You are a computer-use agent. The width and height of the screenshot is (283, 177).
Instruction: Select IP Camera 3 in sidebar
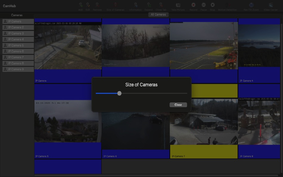(18, 33)
